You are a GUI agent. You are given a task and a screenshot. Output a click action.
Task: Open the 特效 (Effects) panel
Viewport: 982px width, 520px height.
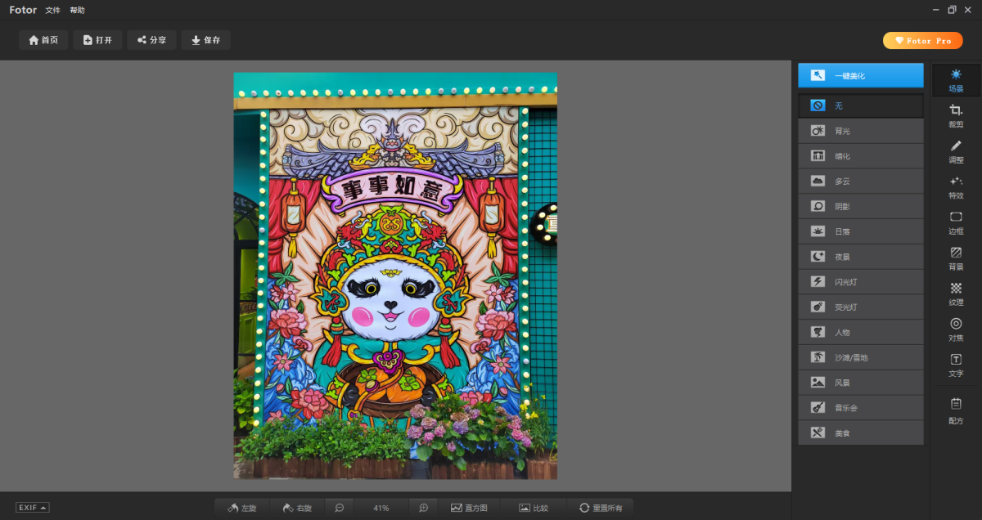pyautogui.click(x=956, y=186)
